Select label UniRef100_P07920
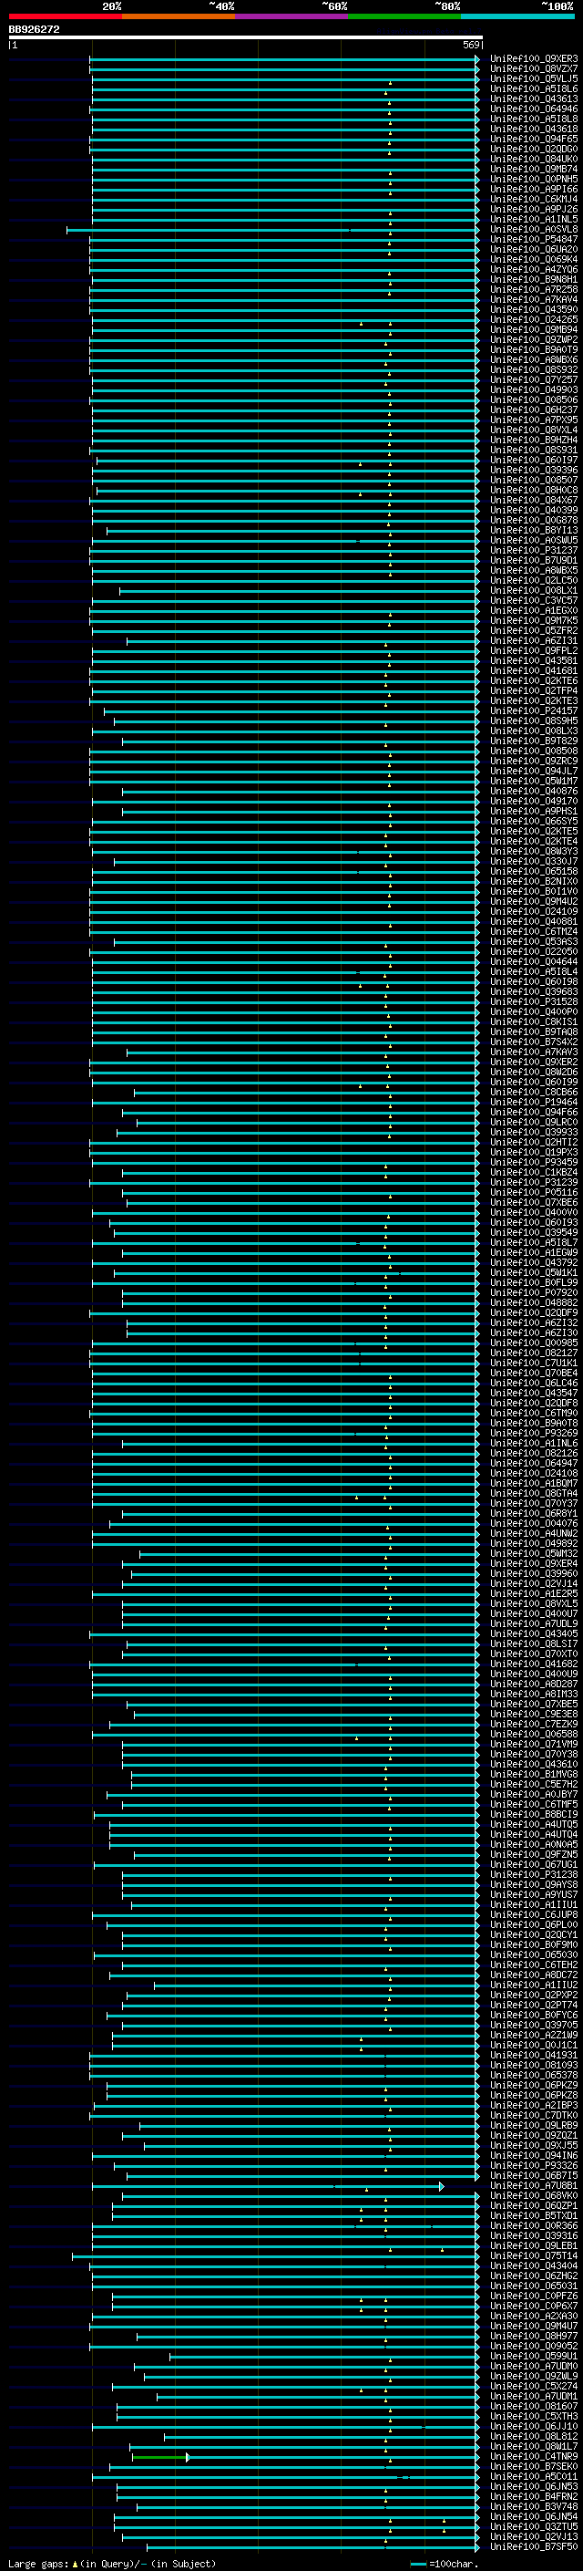The height and width of the screenshot is (2571, 583). pos(533,1293)
